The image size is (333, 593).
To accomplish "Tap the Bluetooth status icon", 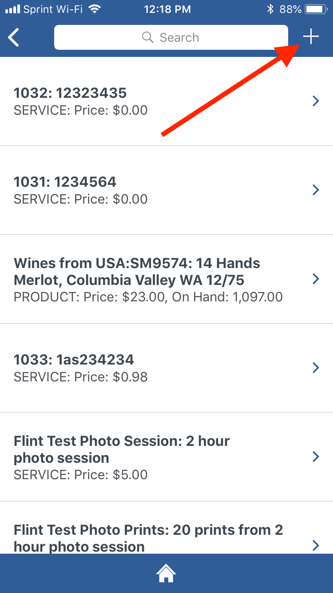I will coord(270,9).
